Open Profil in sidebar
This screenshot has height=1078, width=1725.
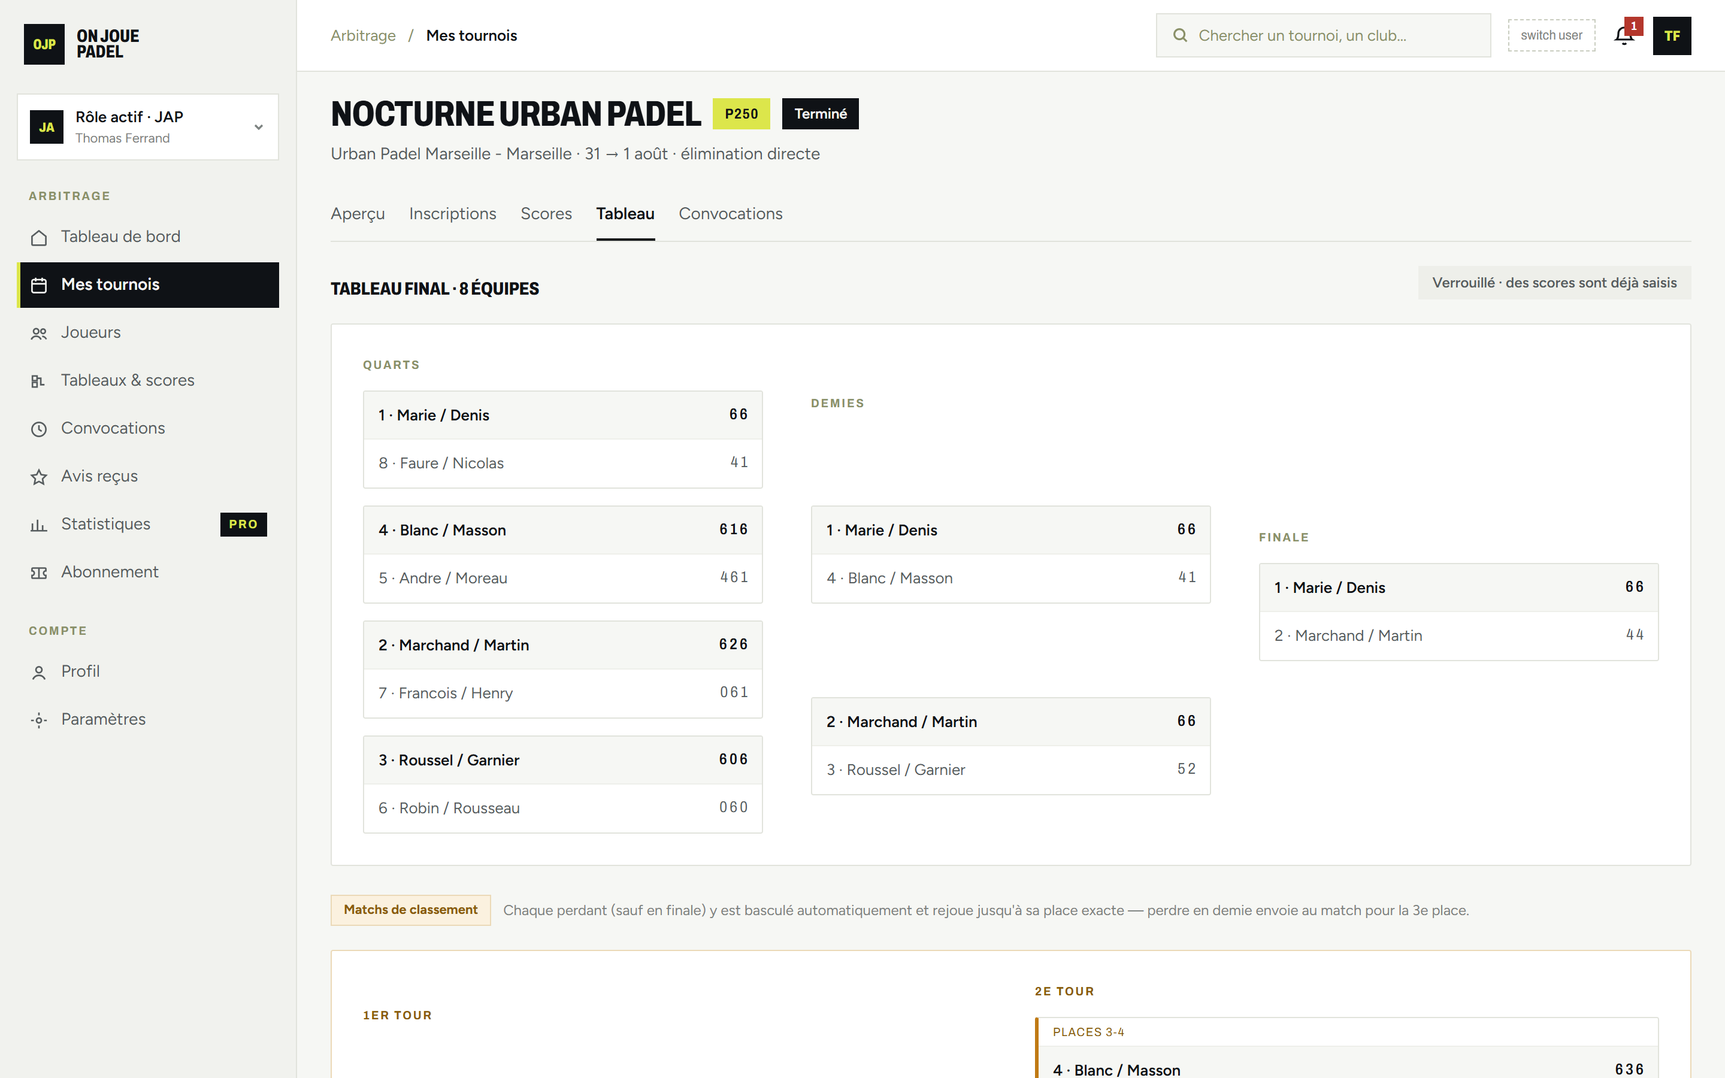[x=149, y=671]
